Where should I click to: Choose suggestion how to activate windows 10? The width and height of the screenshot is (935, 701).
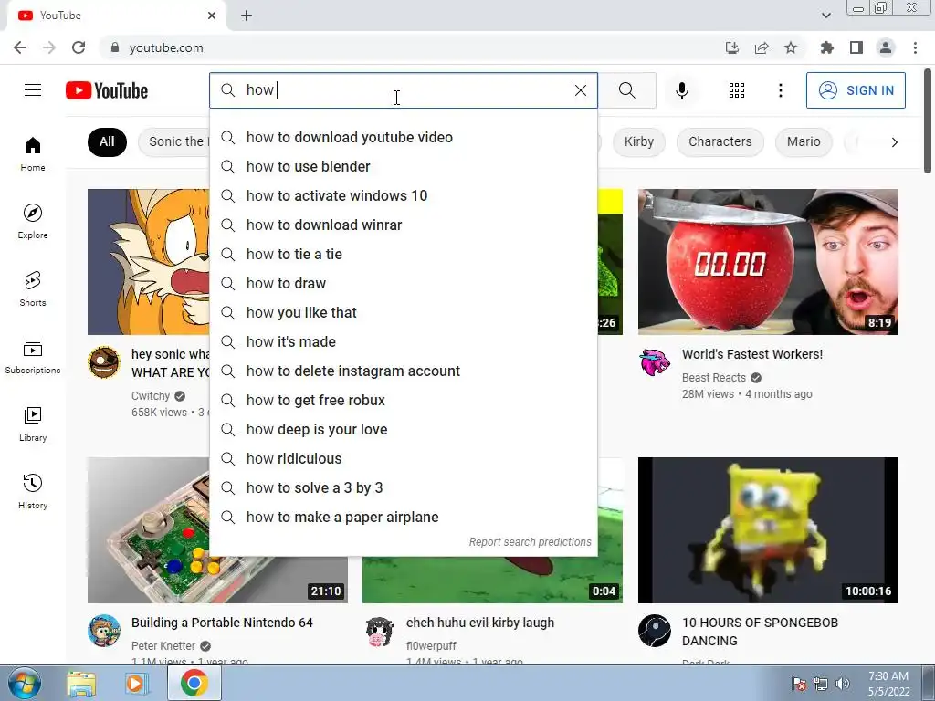(403, 195)
